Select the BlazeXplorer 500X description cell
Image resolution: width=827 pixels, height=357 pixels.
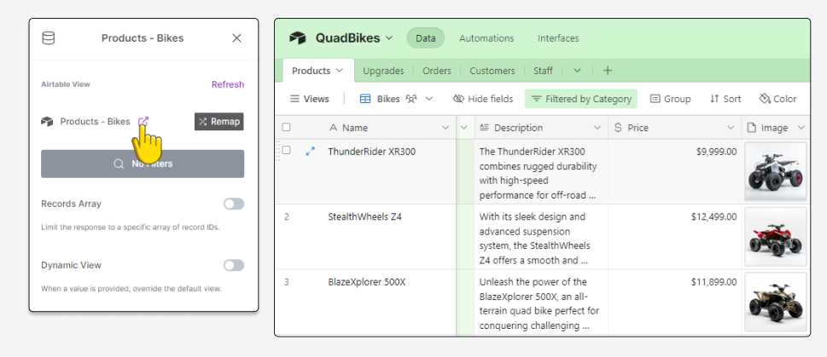point(541,302)
